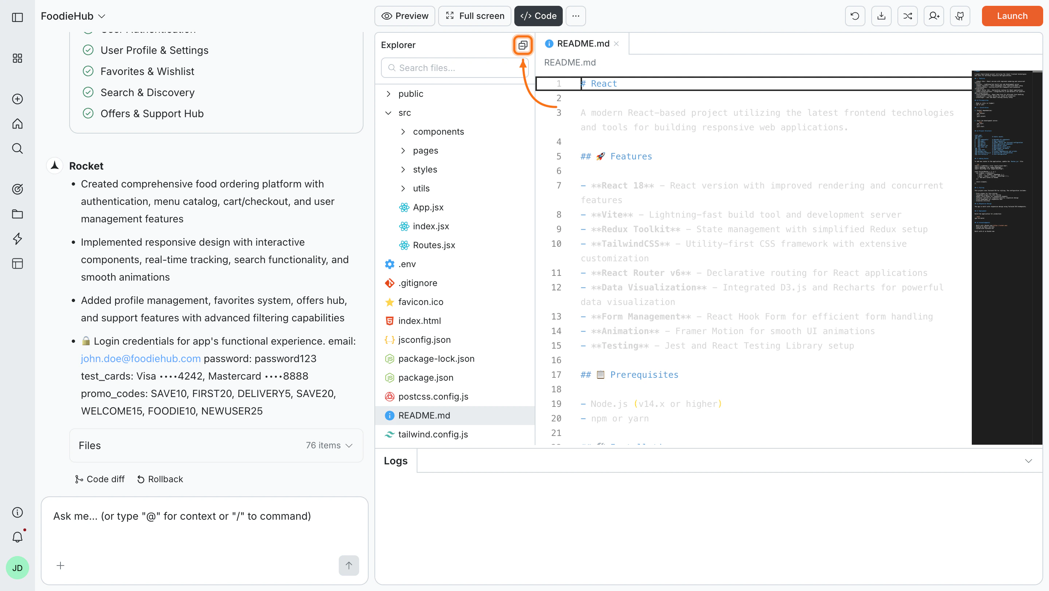
Task: Open the GitHub integration panel
Action: (x=960, y=16)
